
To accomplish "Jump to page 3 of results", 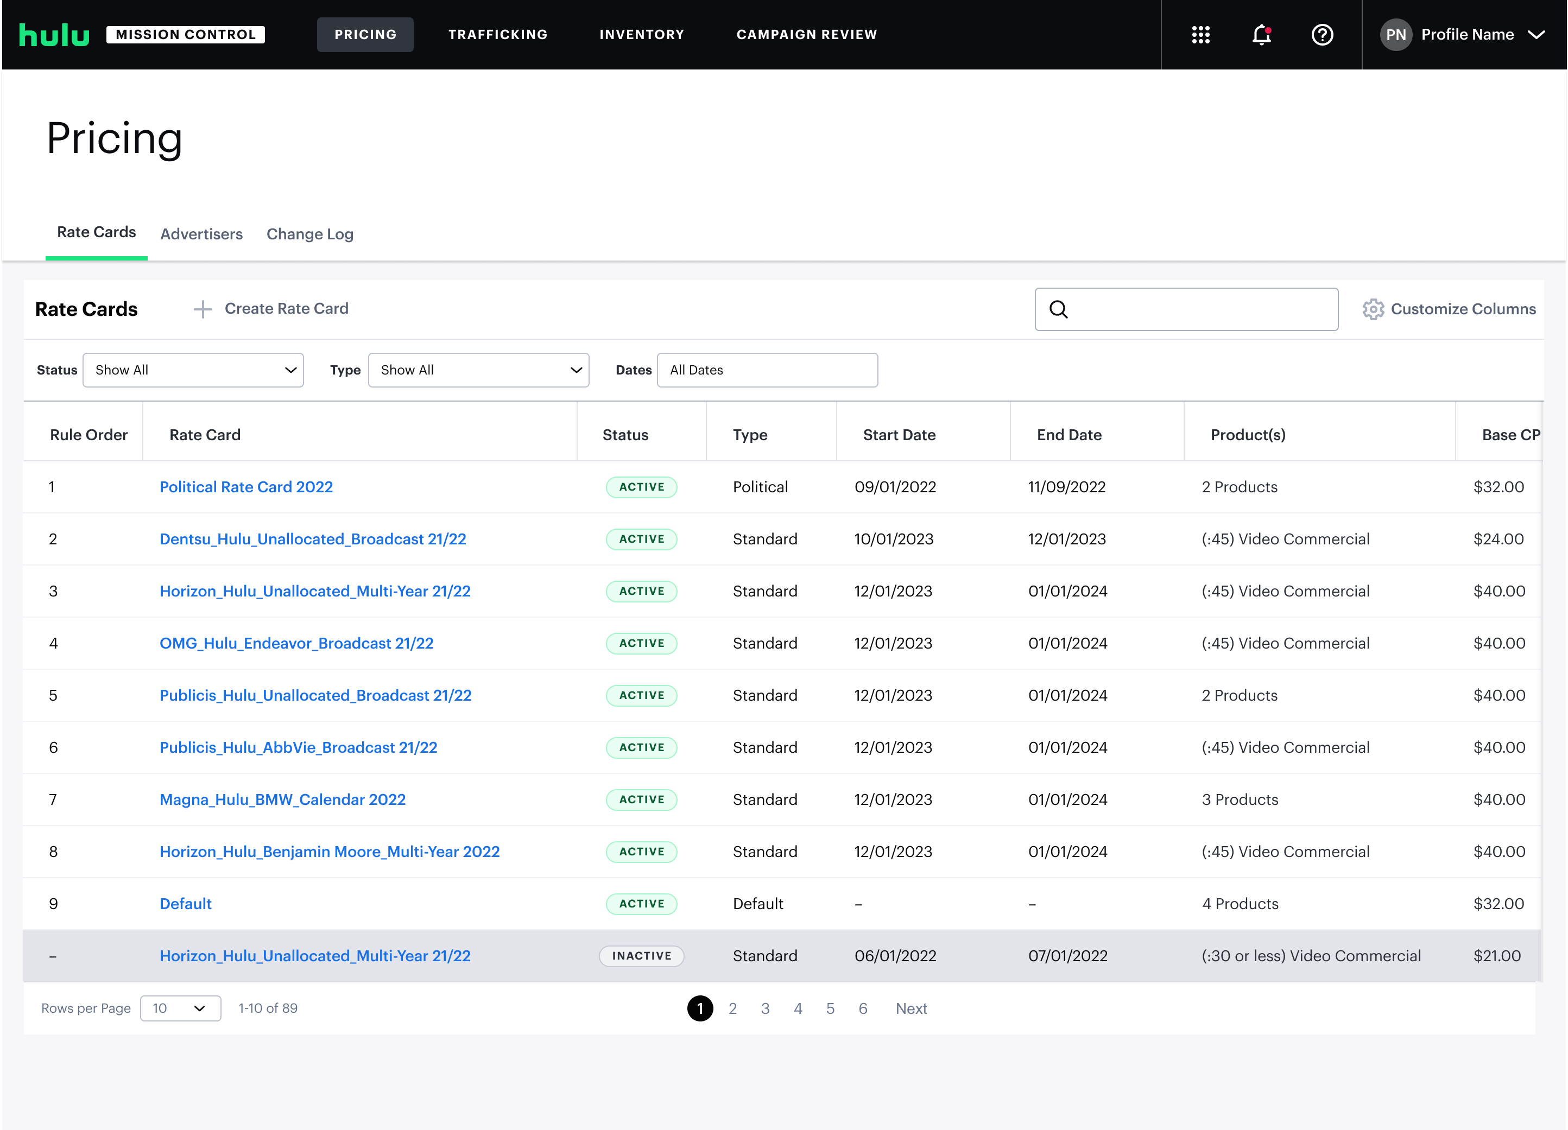I will coord(764,1008).
